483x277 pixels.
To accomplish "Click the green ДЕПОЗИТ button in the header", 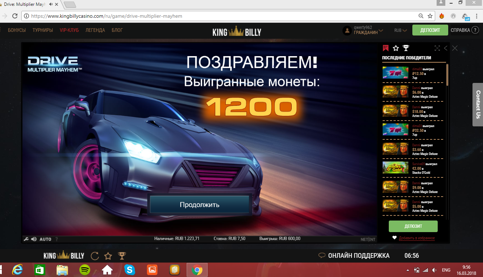I will click(x=430, y=30).
